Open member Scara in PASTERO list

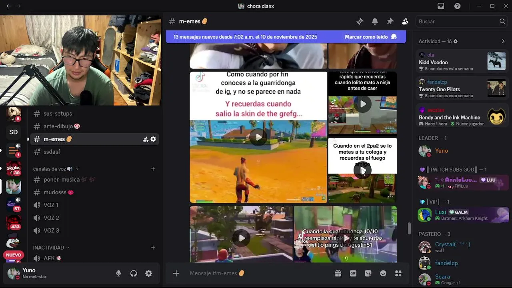(462, 279)
